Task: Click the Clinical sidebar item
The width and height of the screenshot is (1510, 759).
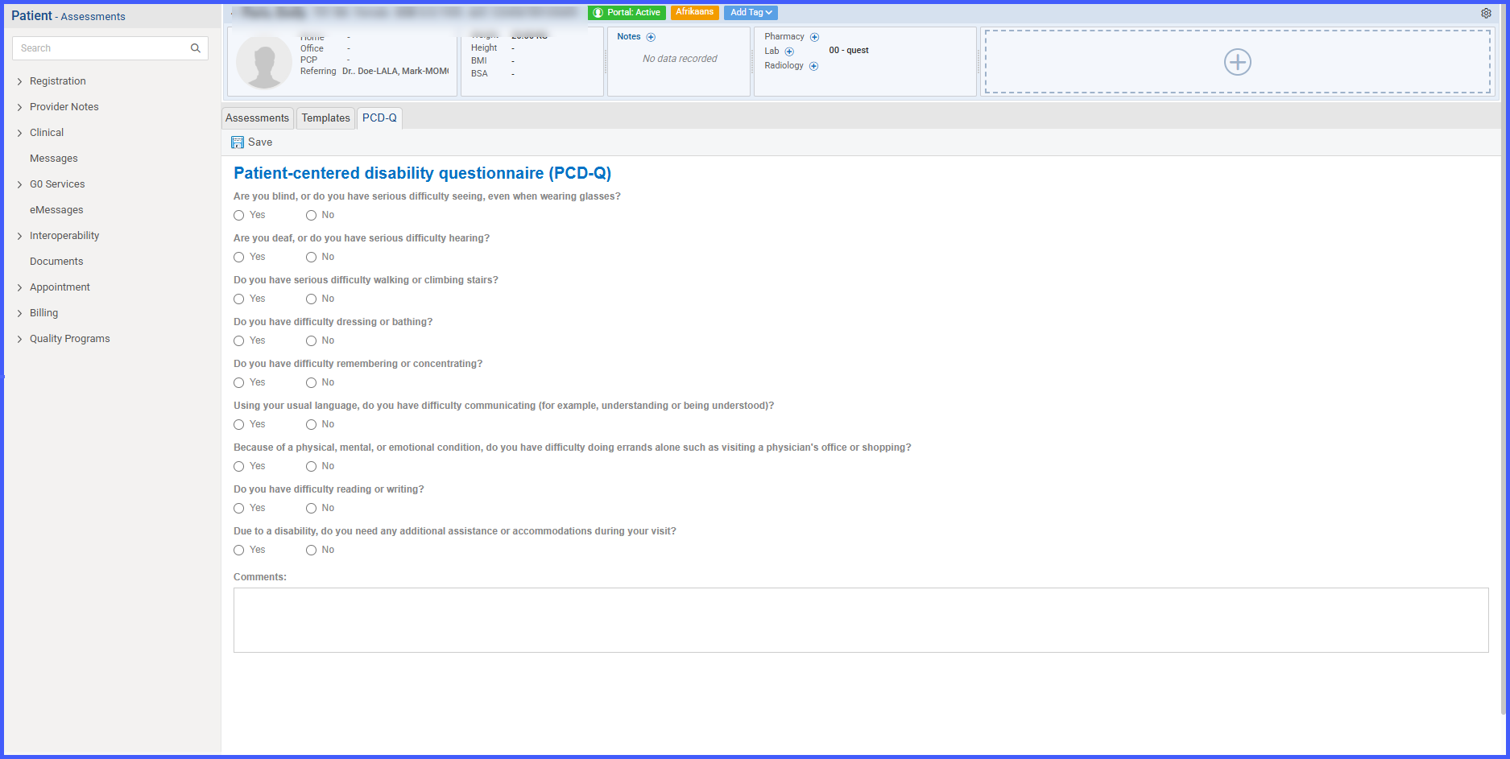Action: pos(47,133)
